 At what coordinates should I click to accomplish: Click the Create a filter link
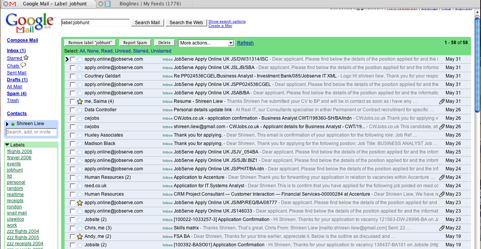coord(220,26)
